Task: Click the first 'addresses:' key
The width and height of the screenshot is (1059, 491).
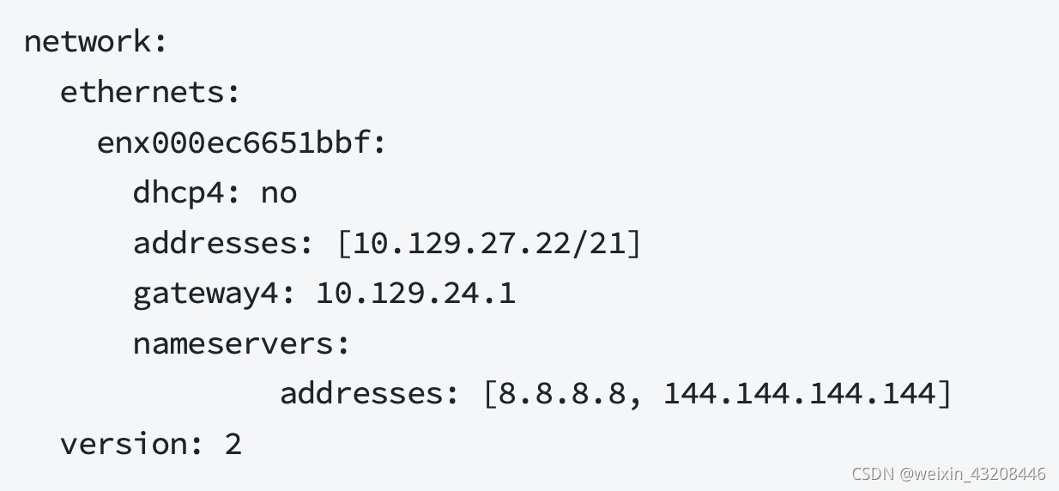Action: pyautogui.click(x=224, y=243)
